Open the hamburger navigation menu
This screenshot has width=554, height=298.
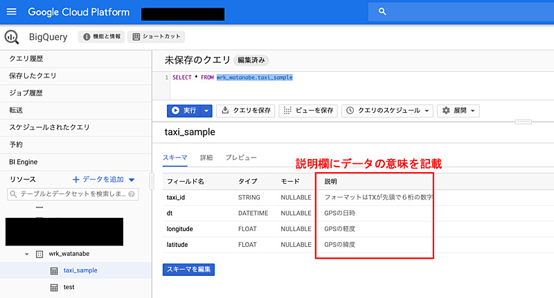pyautogui.click(x=11, y=12)
